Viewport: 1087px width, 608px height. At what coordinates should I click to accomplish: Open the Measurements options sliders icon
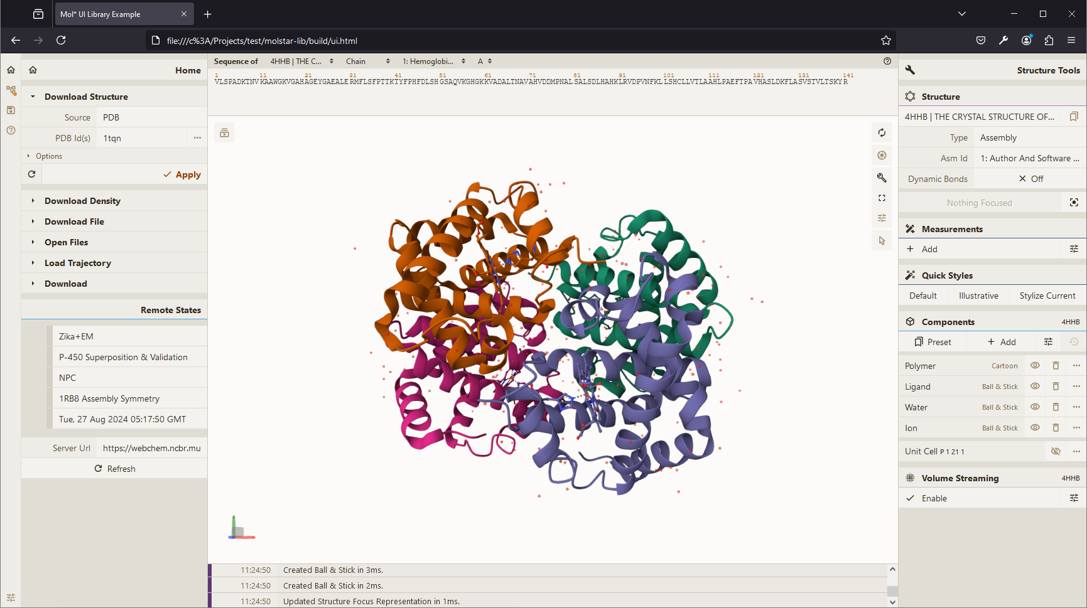click(1074, 249)
